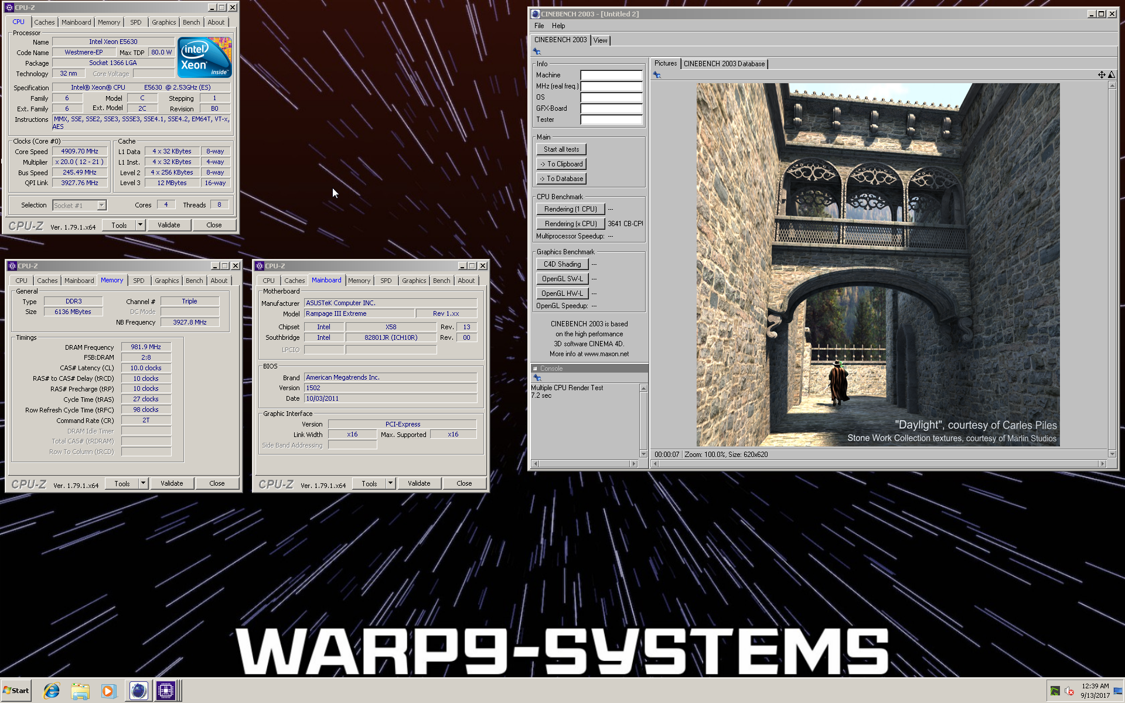1125x703 pixels.
Task: Click picture viewer horizontal scroll left arrow
Action: tap(655, 463)
